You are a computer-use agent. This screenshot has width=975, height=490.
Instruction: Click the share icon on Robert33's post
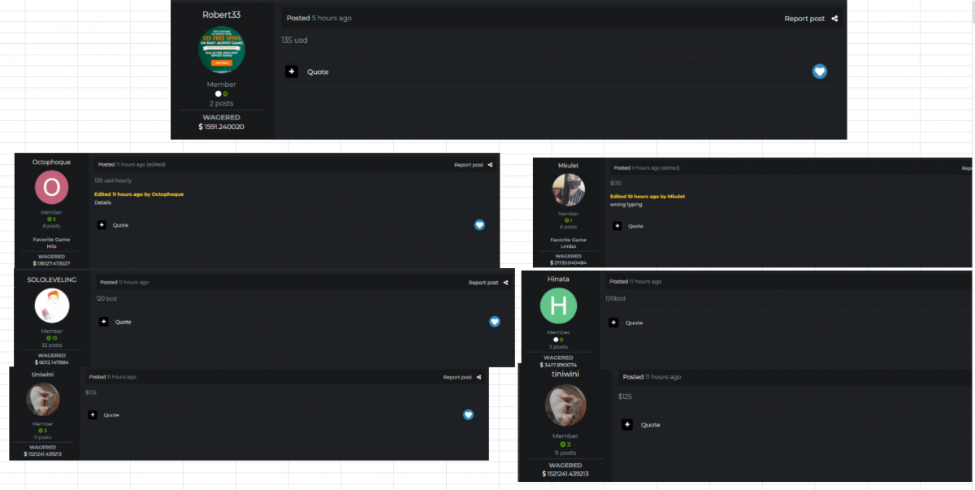(834, 19)
